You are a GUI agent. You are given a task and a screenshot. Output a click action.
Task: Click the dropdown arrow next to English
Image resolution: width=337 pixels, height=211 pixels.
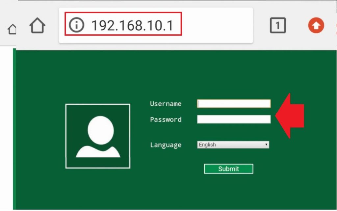click(x=266, y=145)
